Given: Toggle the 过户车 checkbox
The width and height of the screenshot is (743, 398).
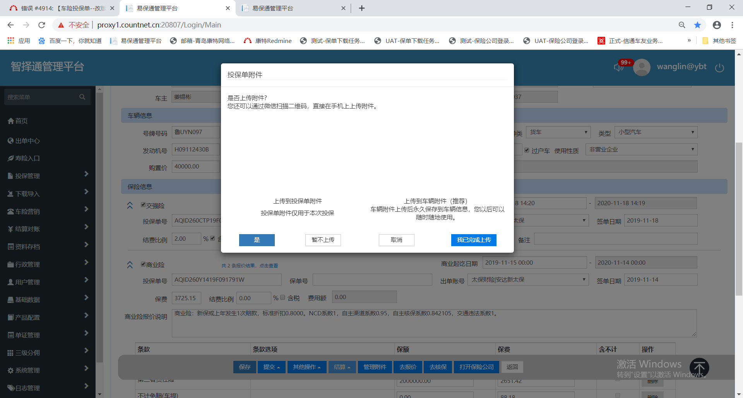Looking at the screenshot, I should [x=527, y=150].
